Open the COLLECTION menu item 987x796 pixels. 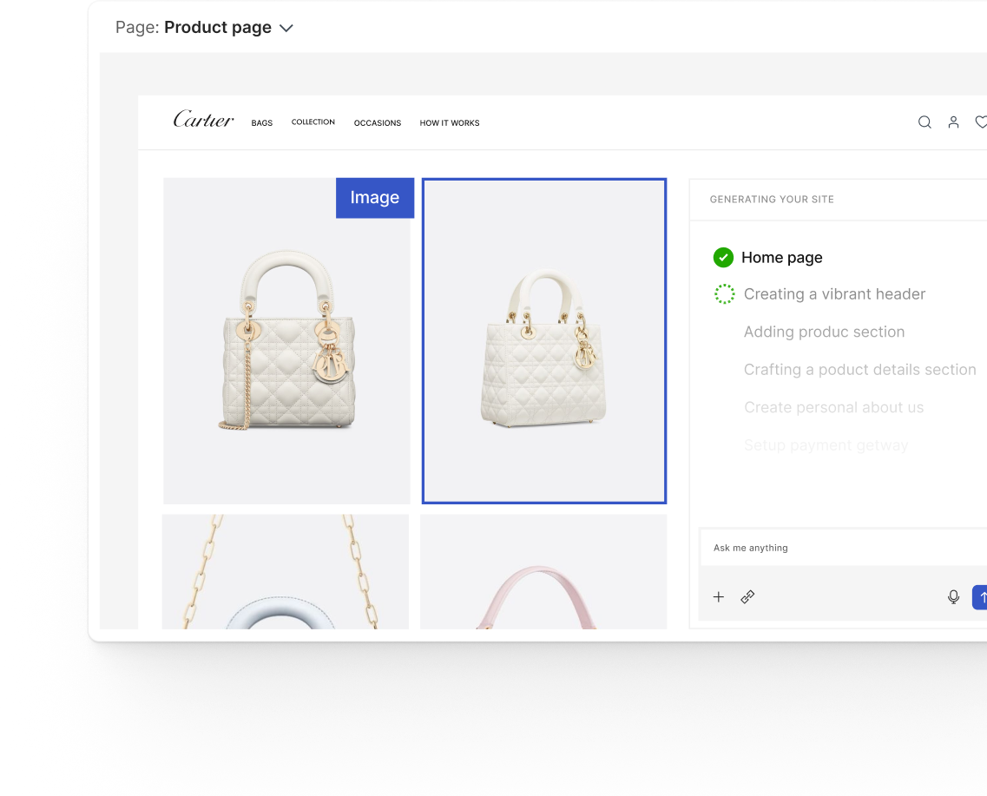313,122
